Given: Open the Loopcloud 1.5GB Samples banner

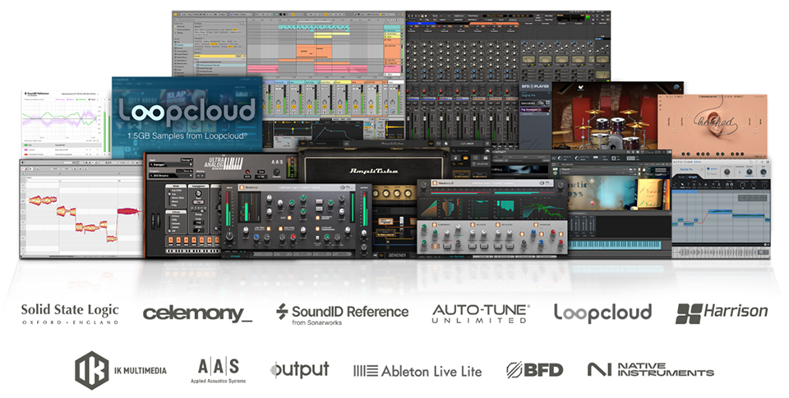Looking at the screenshot, I should [187, 115].
